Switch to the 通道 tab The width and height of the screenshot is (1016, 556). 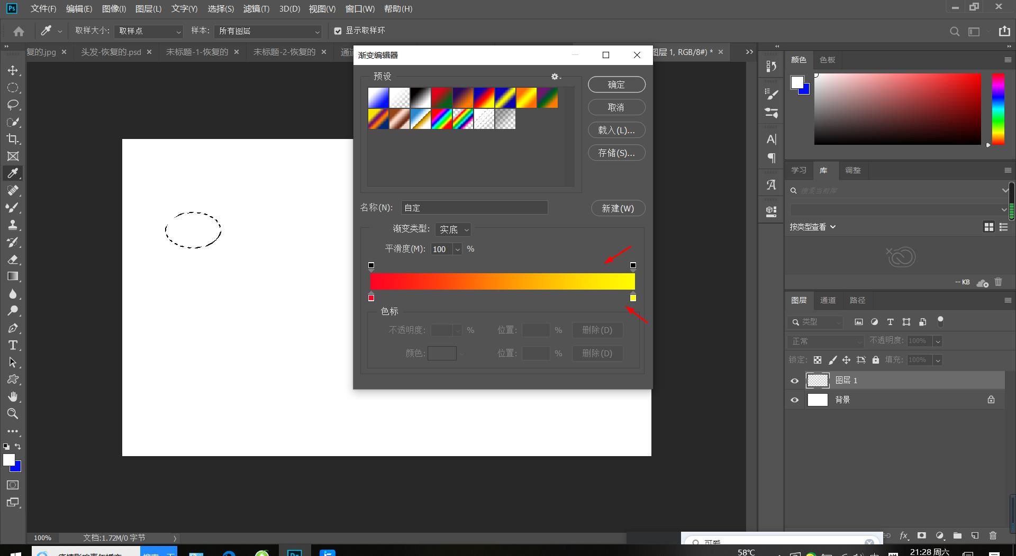click(828, 300)
